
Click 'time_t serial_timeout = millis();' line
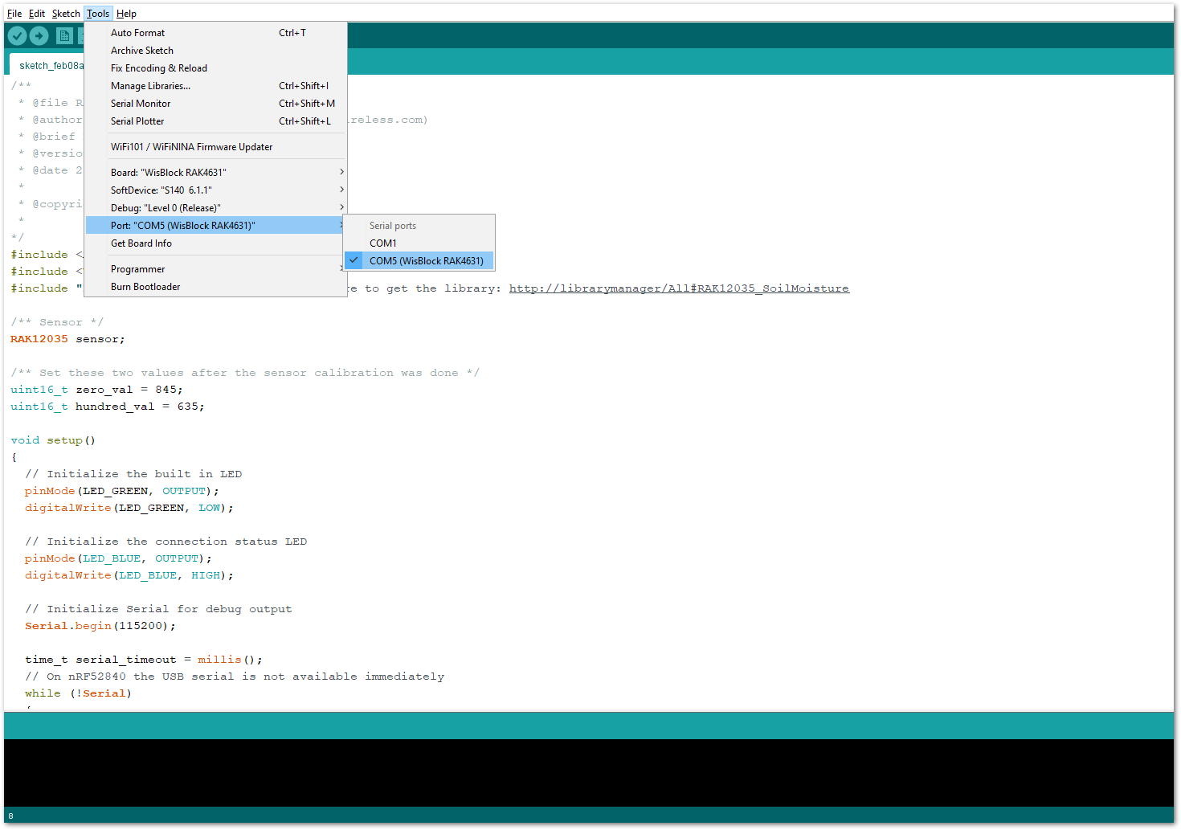coord(143,660)
